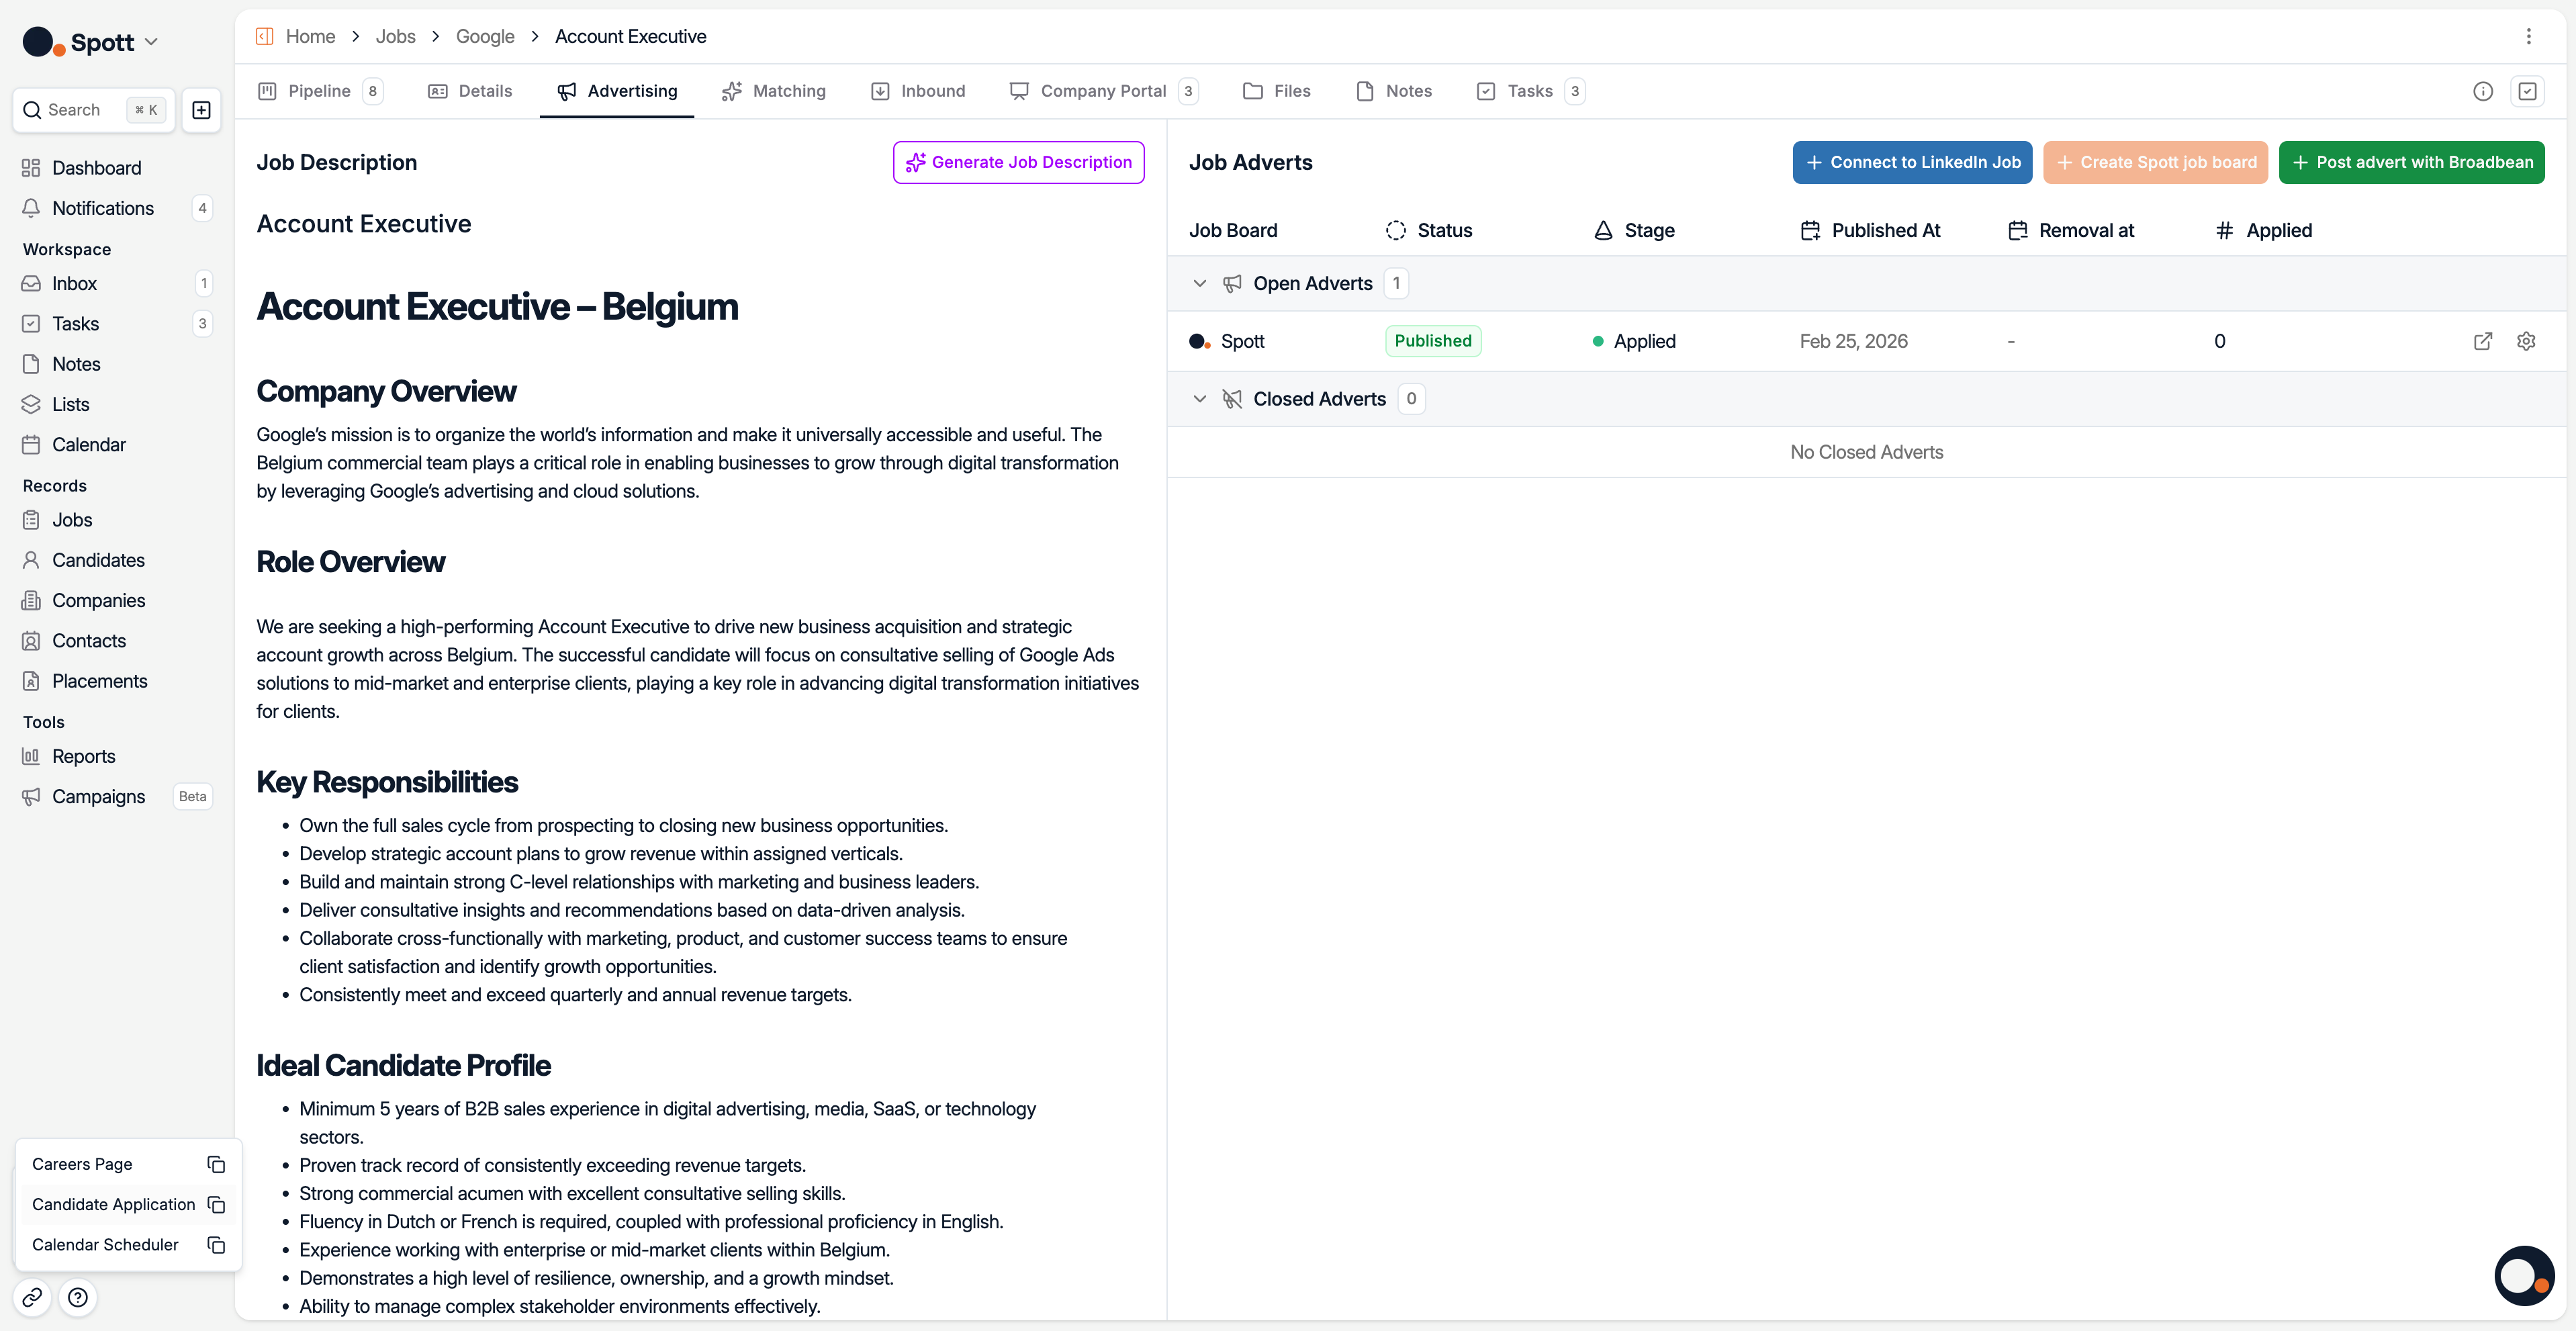The width and height of the screenshot is (2576, 1331).
Task: Go to Jobs in the breadcrumb
Action: click(395, 37)
